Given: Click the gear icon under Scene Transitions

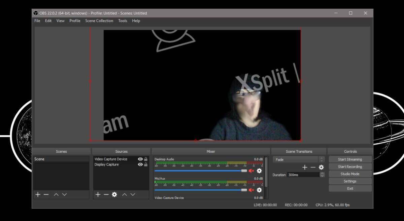Looking at the screenshot, I should pyautogui.click(x=321, y=167).
